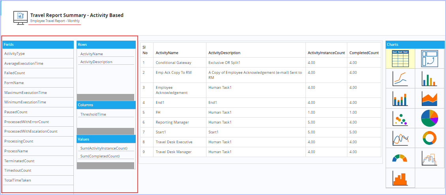Image resolution: width=446 pixels, height=195 pixels.
Task: Select the ProcessingCount field
Action: (38, 141)
